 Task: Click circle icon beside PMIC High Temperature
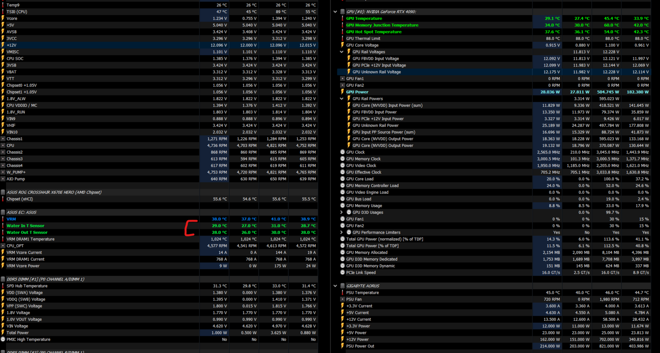click(x=3, y=339)
